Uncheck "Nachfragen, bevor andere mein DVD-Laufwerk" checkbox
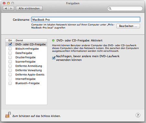 point(54,58)
